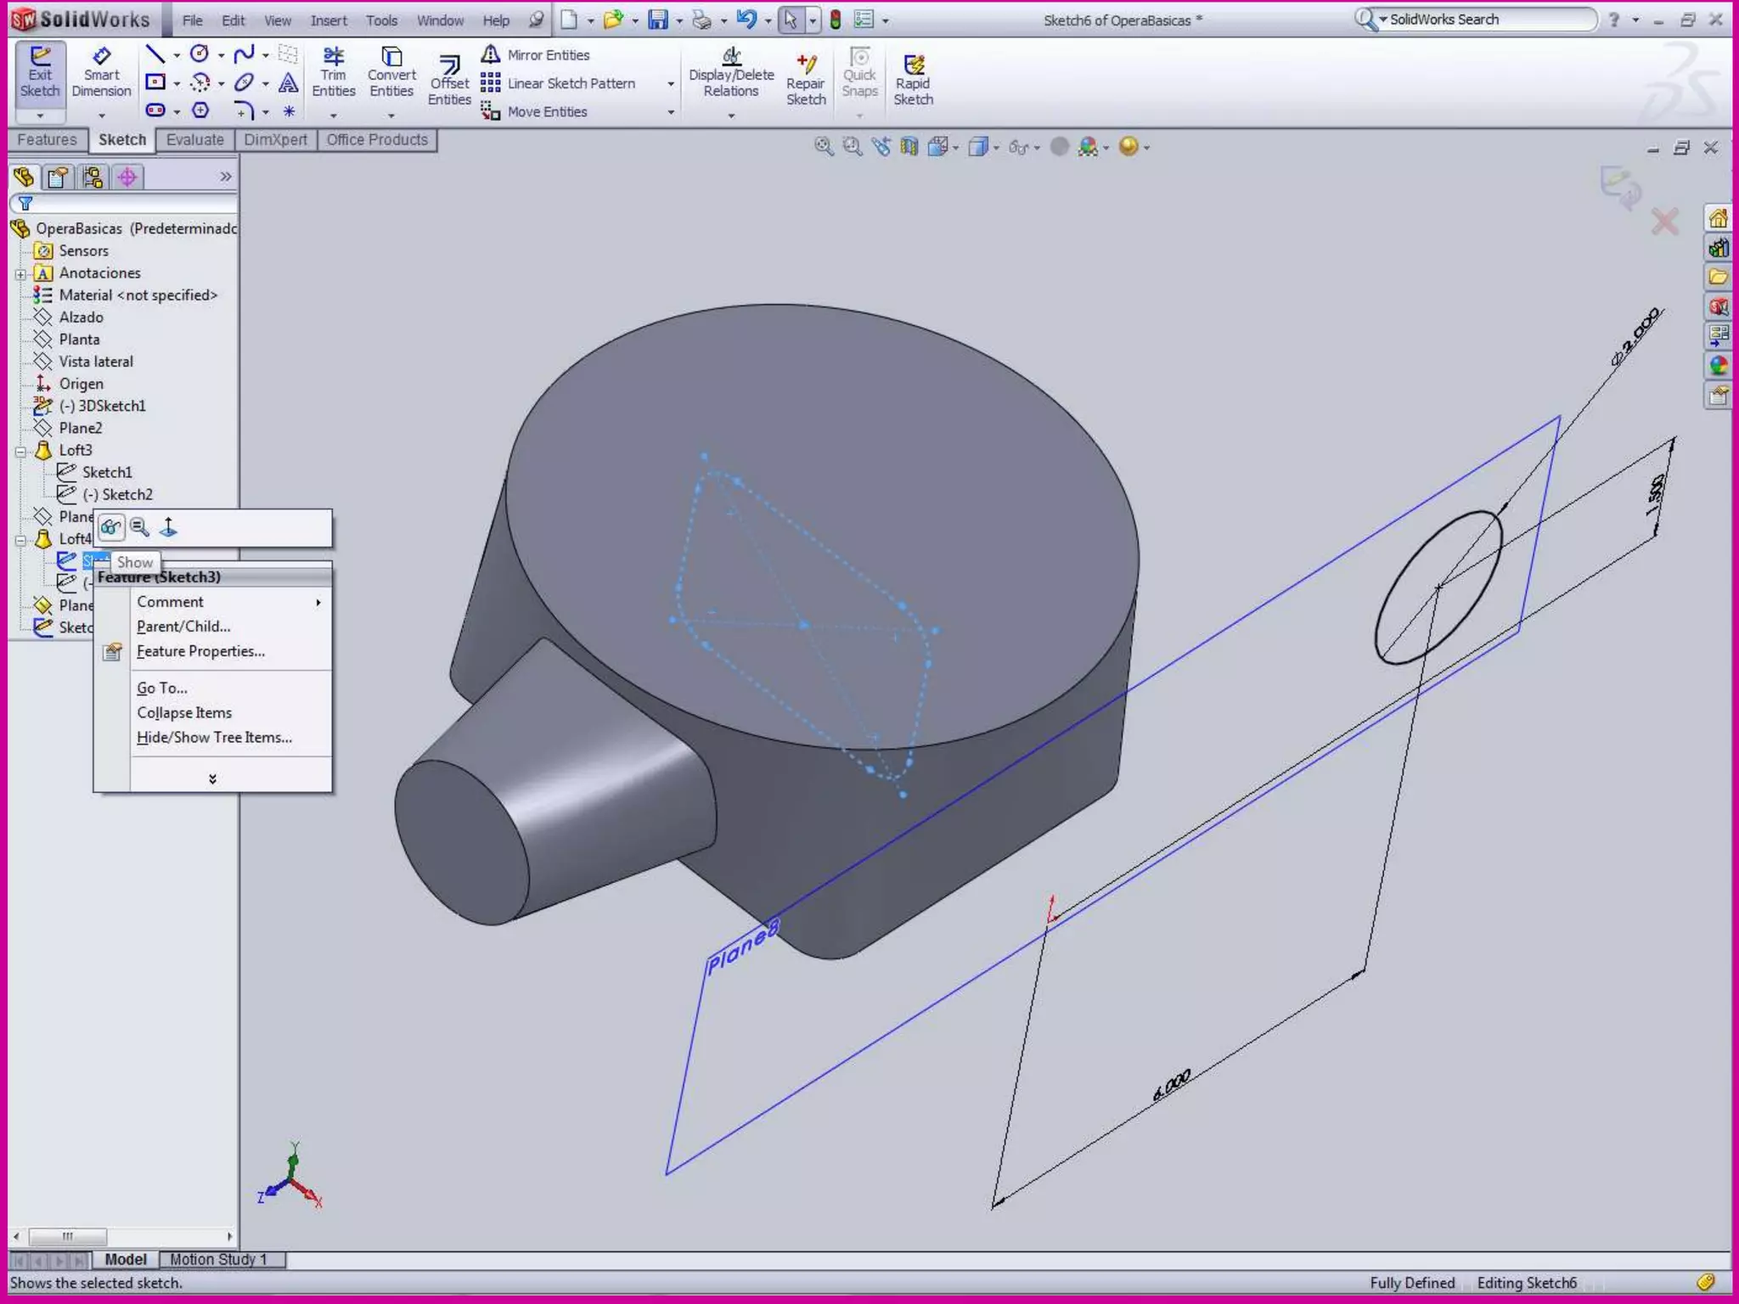Toggle the Quick Snaps button
Screen dimensions: 1739x1304
pyautogui.click(x=859, y=74)
